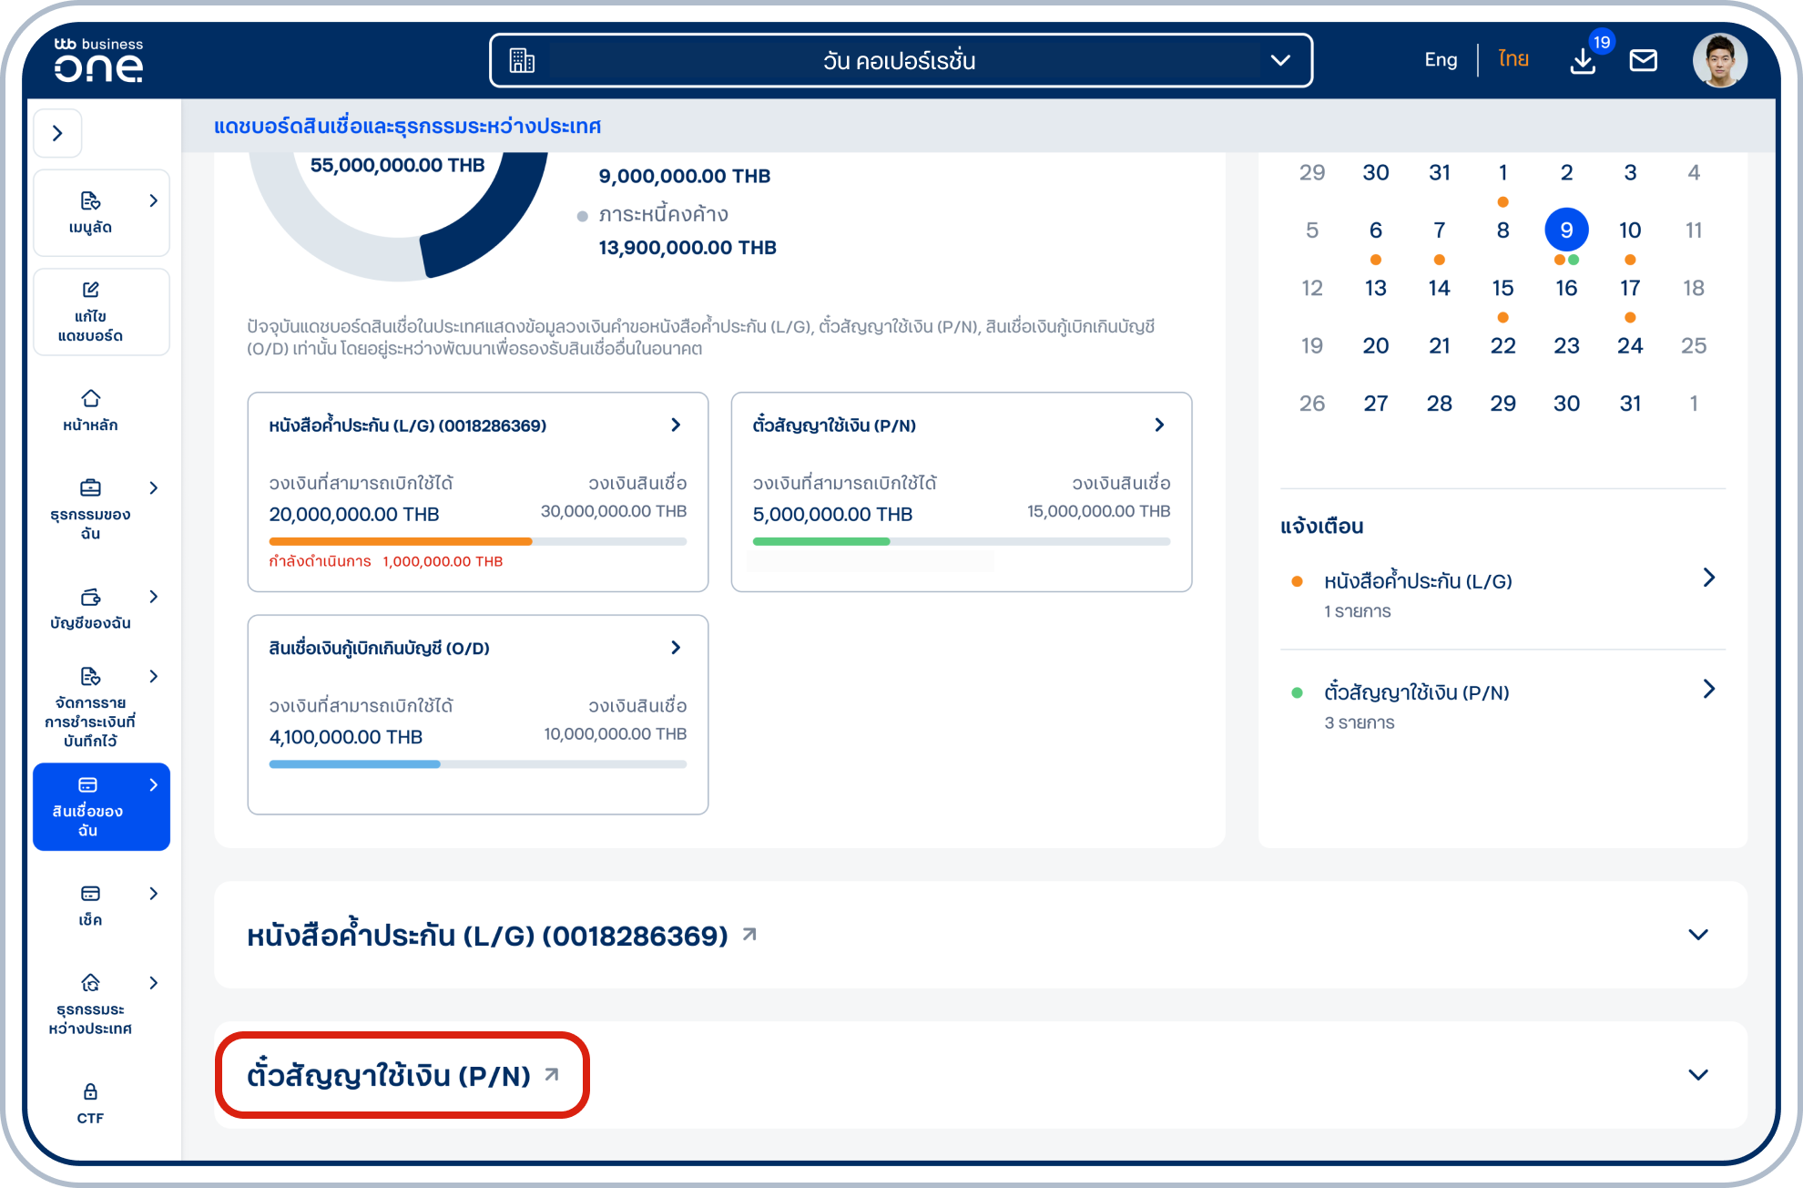The height and width of the screenshot is (1188, 1803).
Task: Expand the left sidebar arrow
Action: pyautogui.click(x=57, y=133)
